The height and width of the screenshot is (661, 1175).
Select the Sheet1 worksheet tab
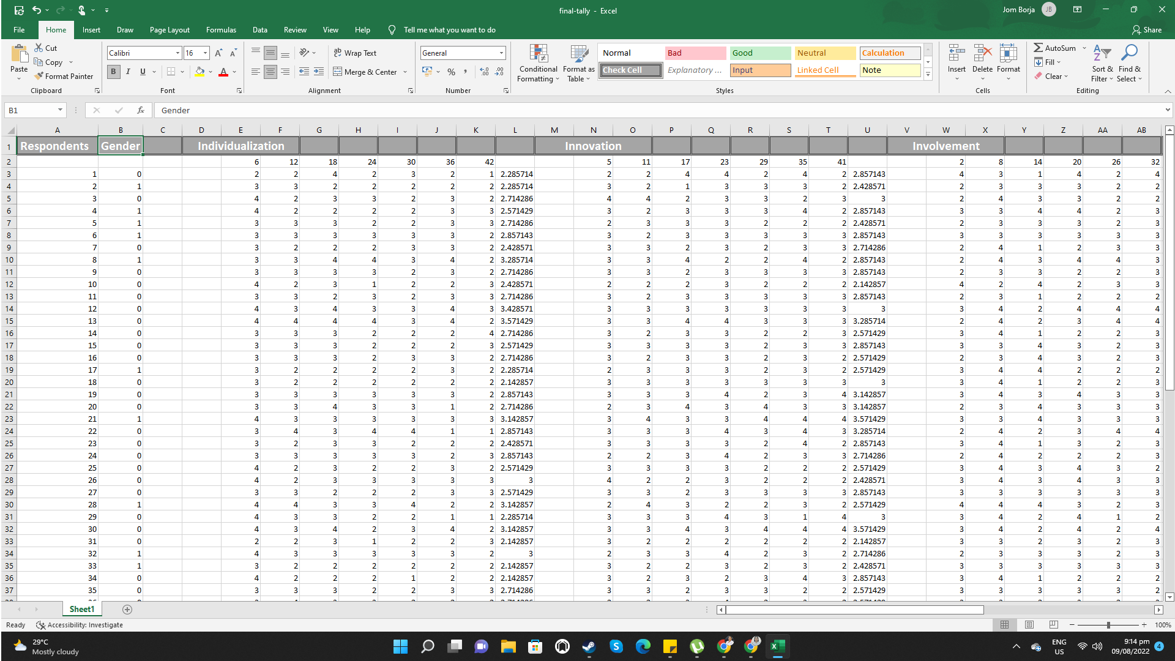(x=82, y=610)
